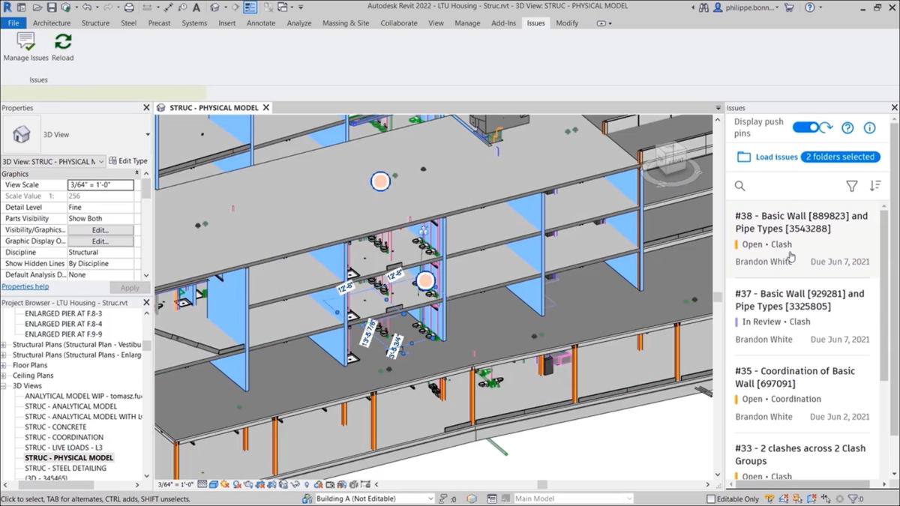Image resolution: width=900 pixels, height=506 pixels.
Task: Click the orange push pin on top floor slab
Action: coord(380,181)
